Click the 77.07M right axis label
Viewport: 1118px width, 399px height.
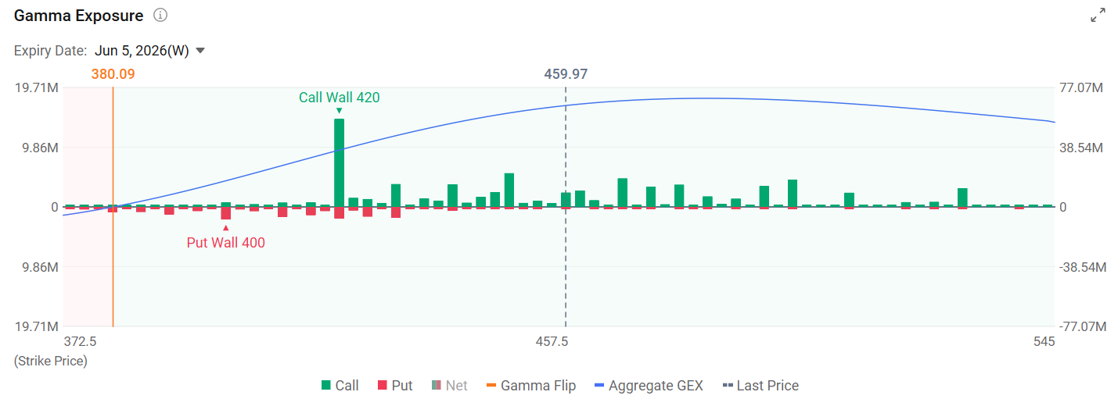[1081, 88]
